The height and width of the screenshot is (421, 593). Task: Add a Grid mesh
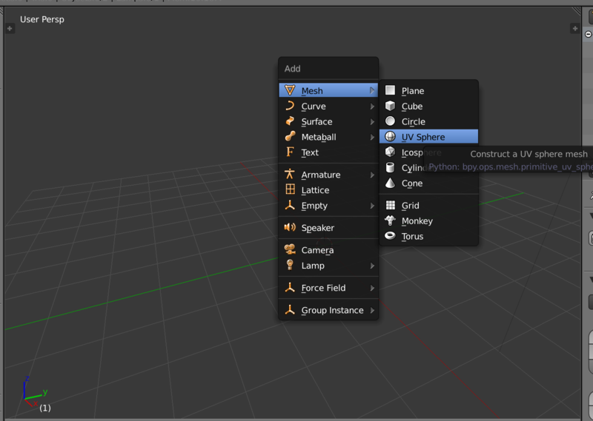[x=429, y=206]
